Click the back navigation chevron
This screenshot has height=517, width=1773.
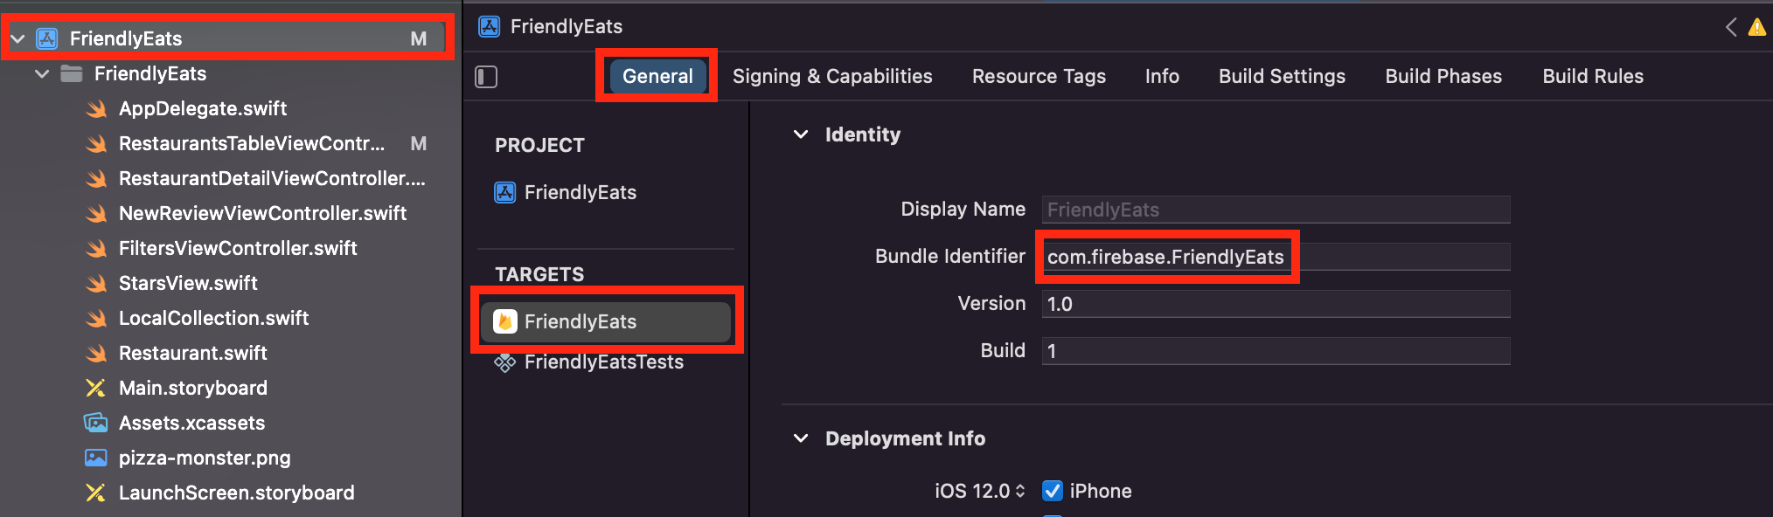tap(1730, 27)
